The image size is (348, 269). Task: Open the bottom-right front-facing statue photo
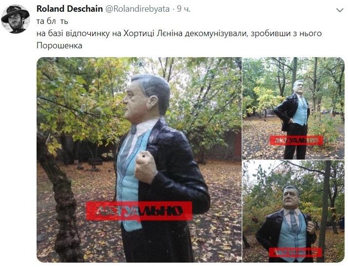click(293, 211)
